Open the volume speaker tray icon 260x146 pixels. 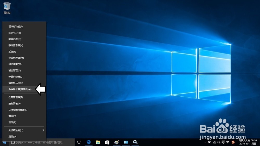pos(219,142)
